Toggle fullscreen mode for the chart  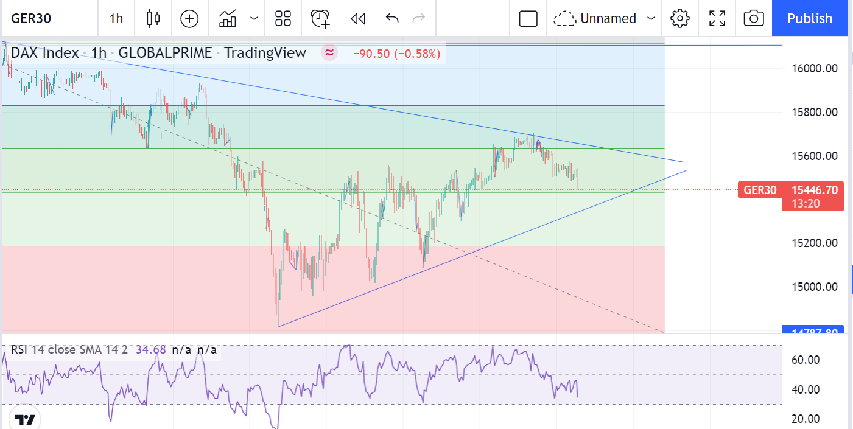(x=717, y=18)
